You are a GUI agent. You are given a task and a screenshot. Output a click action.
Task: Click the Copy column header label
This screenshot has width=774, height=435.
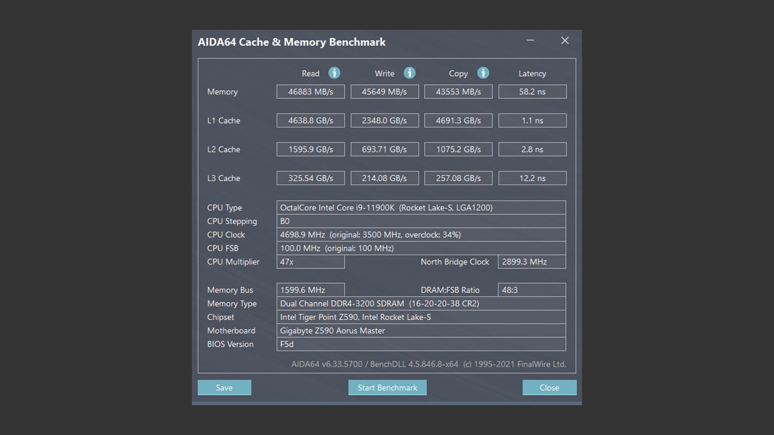click(458, 74)
